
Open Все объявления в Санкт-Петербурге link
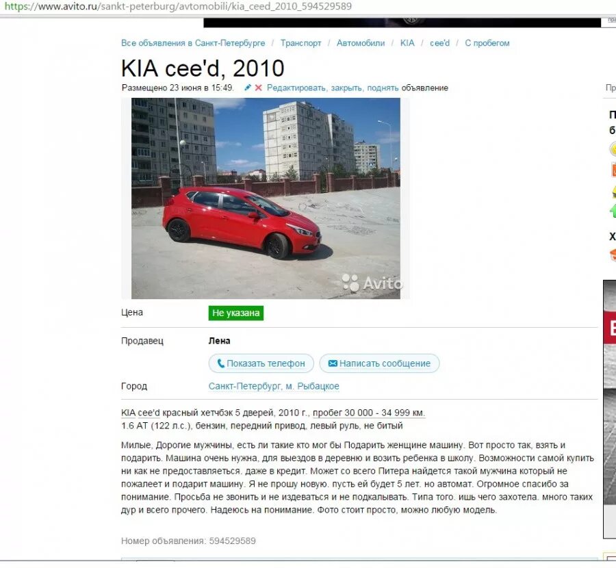point(193,43)
